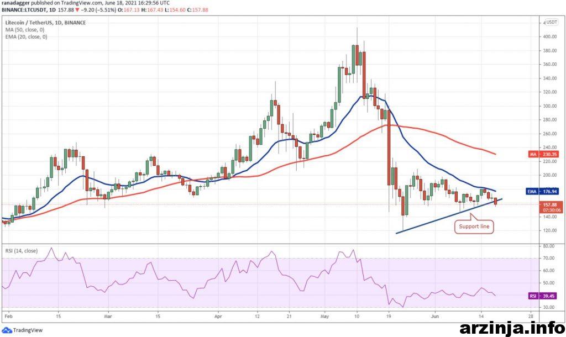Click the 220.00 price axis label
Screen dimensions: 566x337
tap(549, 161)
